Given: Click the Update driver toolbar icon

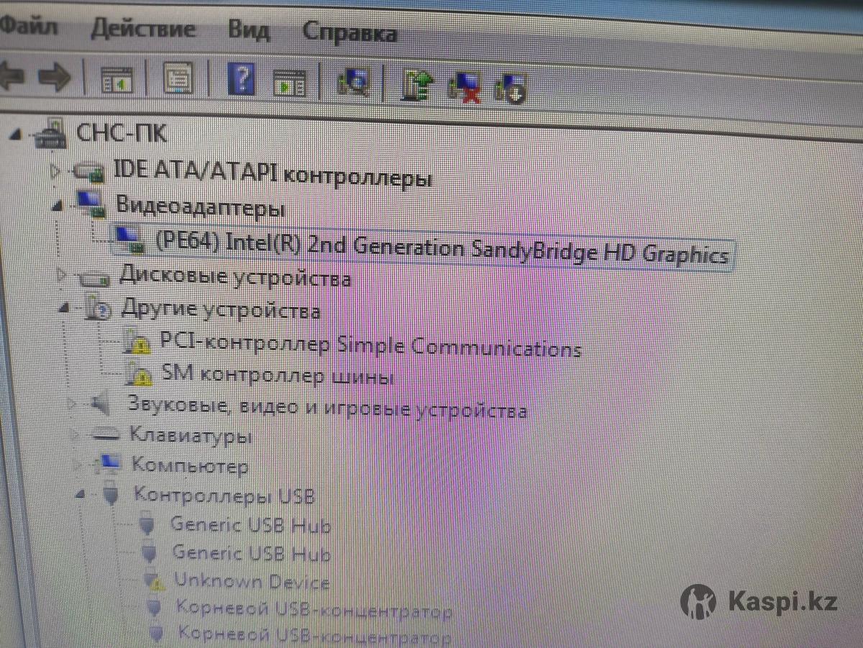Looking at the screenshot, I should pyautogui.click(x=417, y=86).
